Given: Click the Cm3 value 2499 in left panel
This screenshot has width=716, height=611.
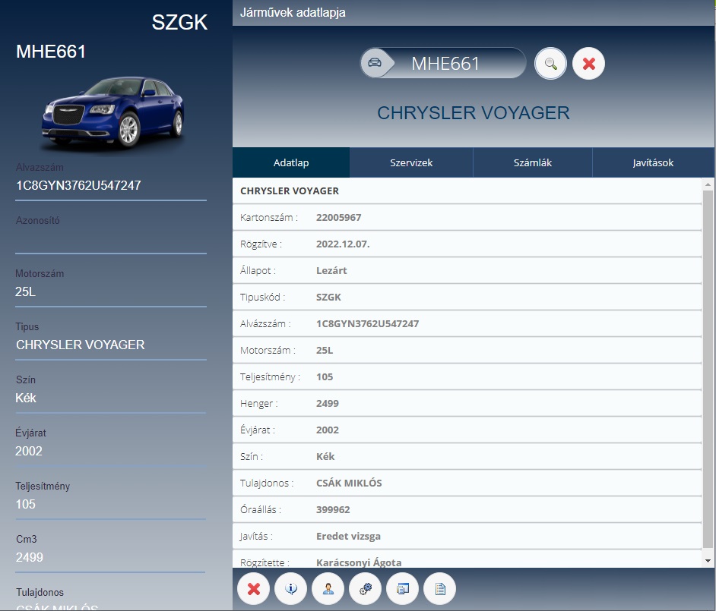Looking at the screenshot, I should pyautogui.click(x=29, y=557).
